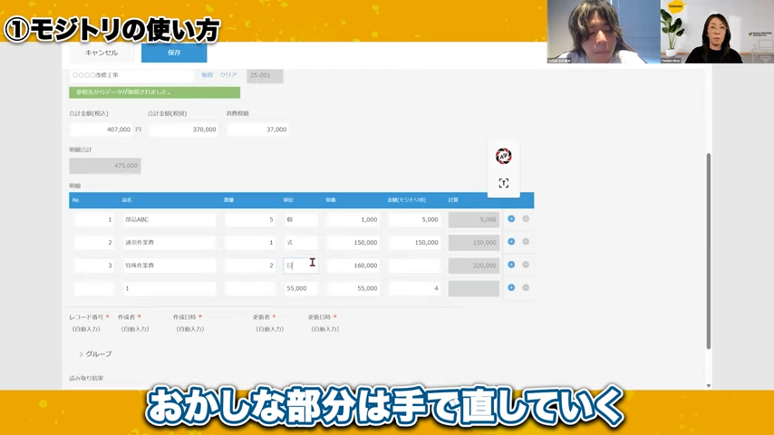
Task: Click the 407,000 total amount field
Action: tap(102, 130)
